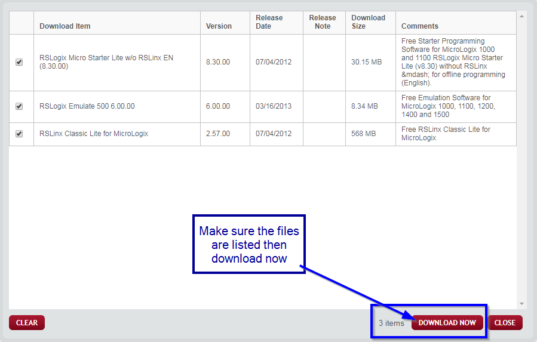Click 'Free Emulation Software' comment
The height and width of the screenshot is (342, 537).
click(449, 106)
